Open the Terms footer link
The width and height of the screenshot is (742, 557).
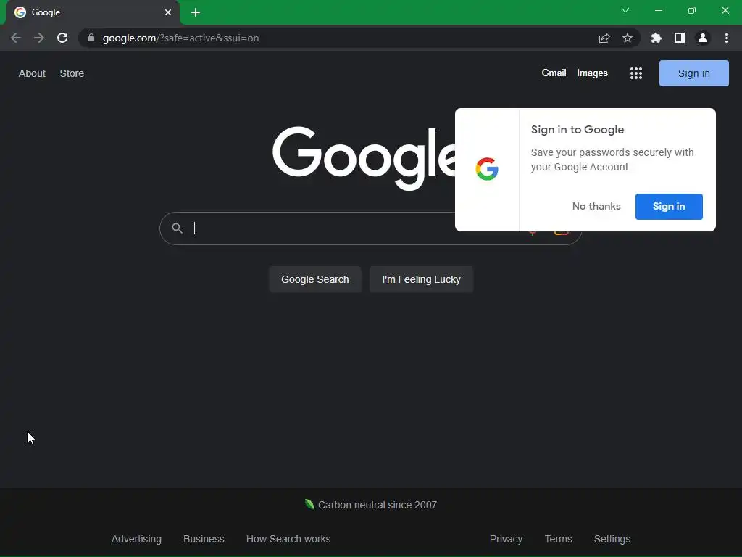pos(559,539)
